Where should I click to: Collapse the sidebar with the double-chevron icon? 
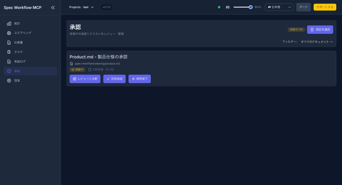53,7
